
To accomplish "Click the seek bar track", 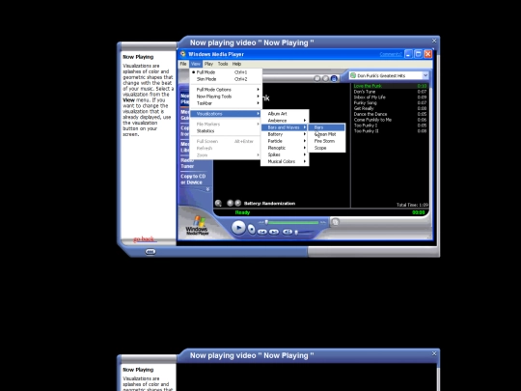I will coord(292,222).
